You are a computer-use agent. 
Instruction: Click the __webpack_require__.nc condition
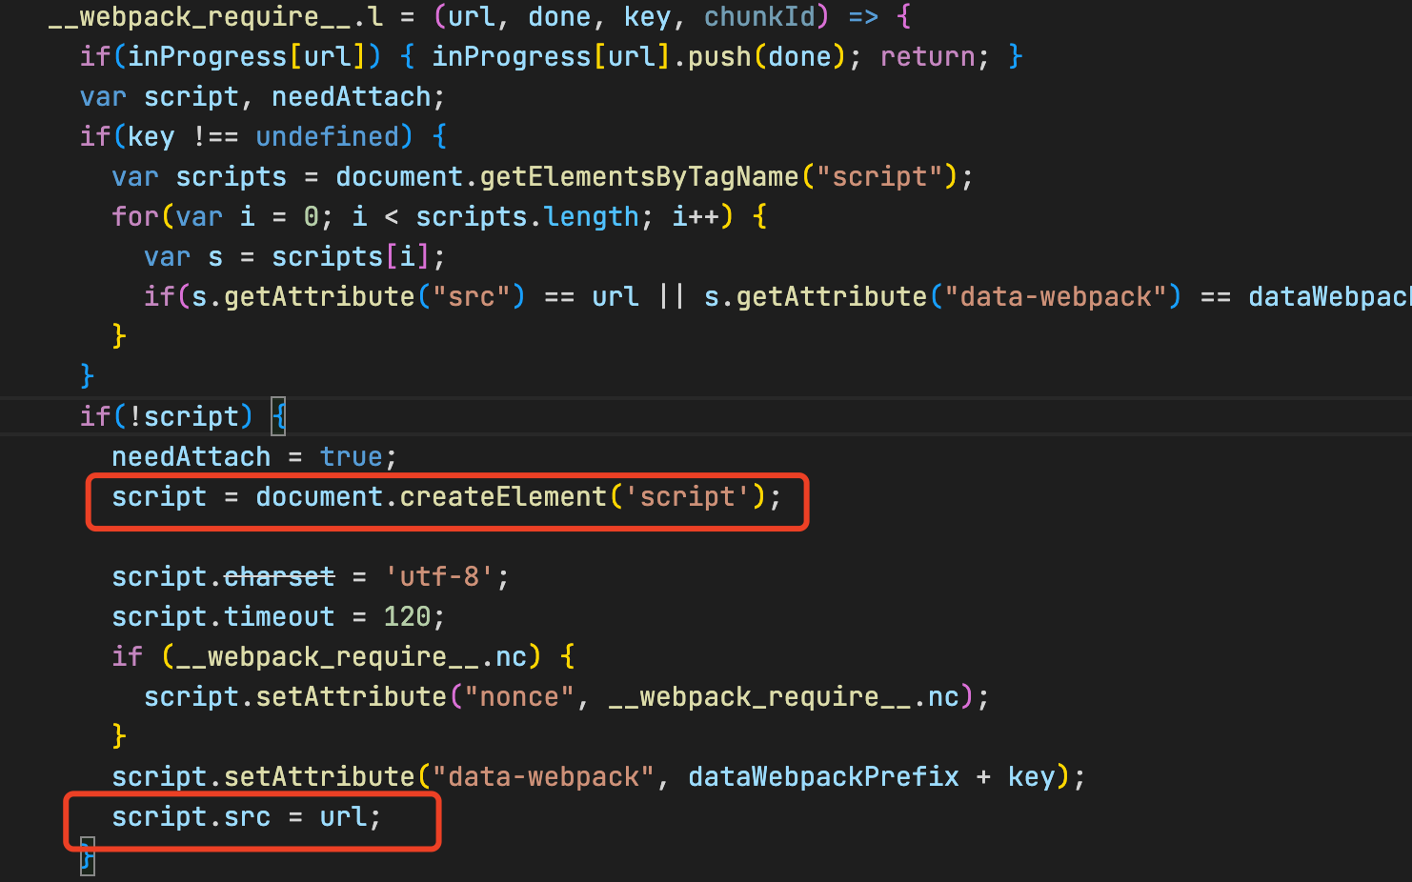(x=348, y=656)
